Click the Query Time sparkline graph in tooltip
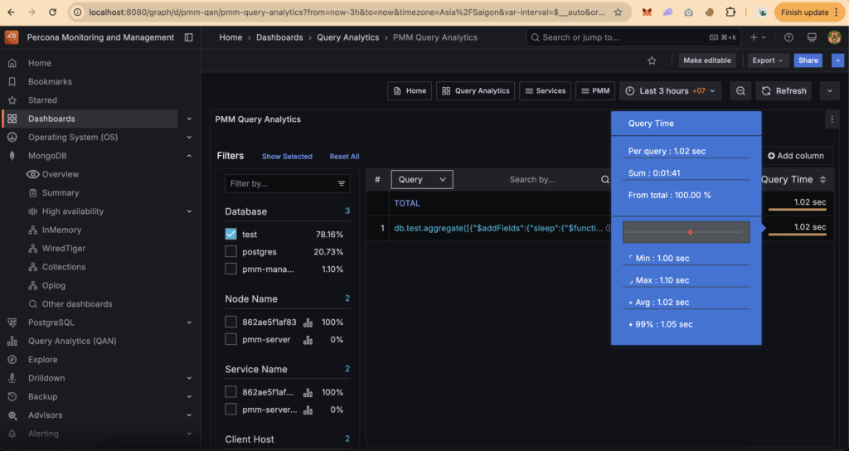849x451 pixels. pyautogui.click(x=686, y=232)
